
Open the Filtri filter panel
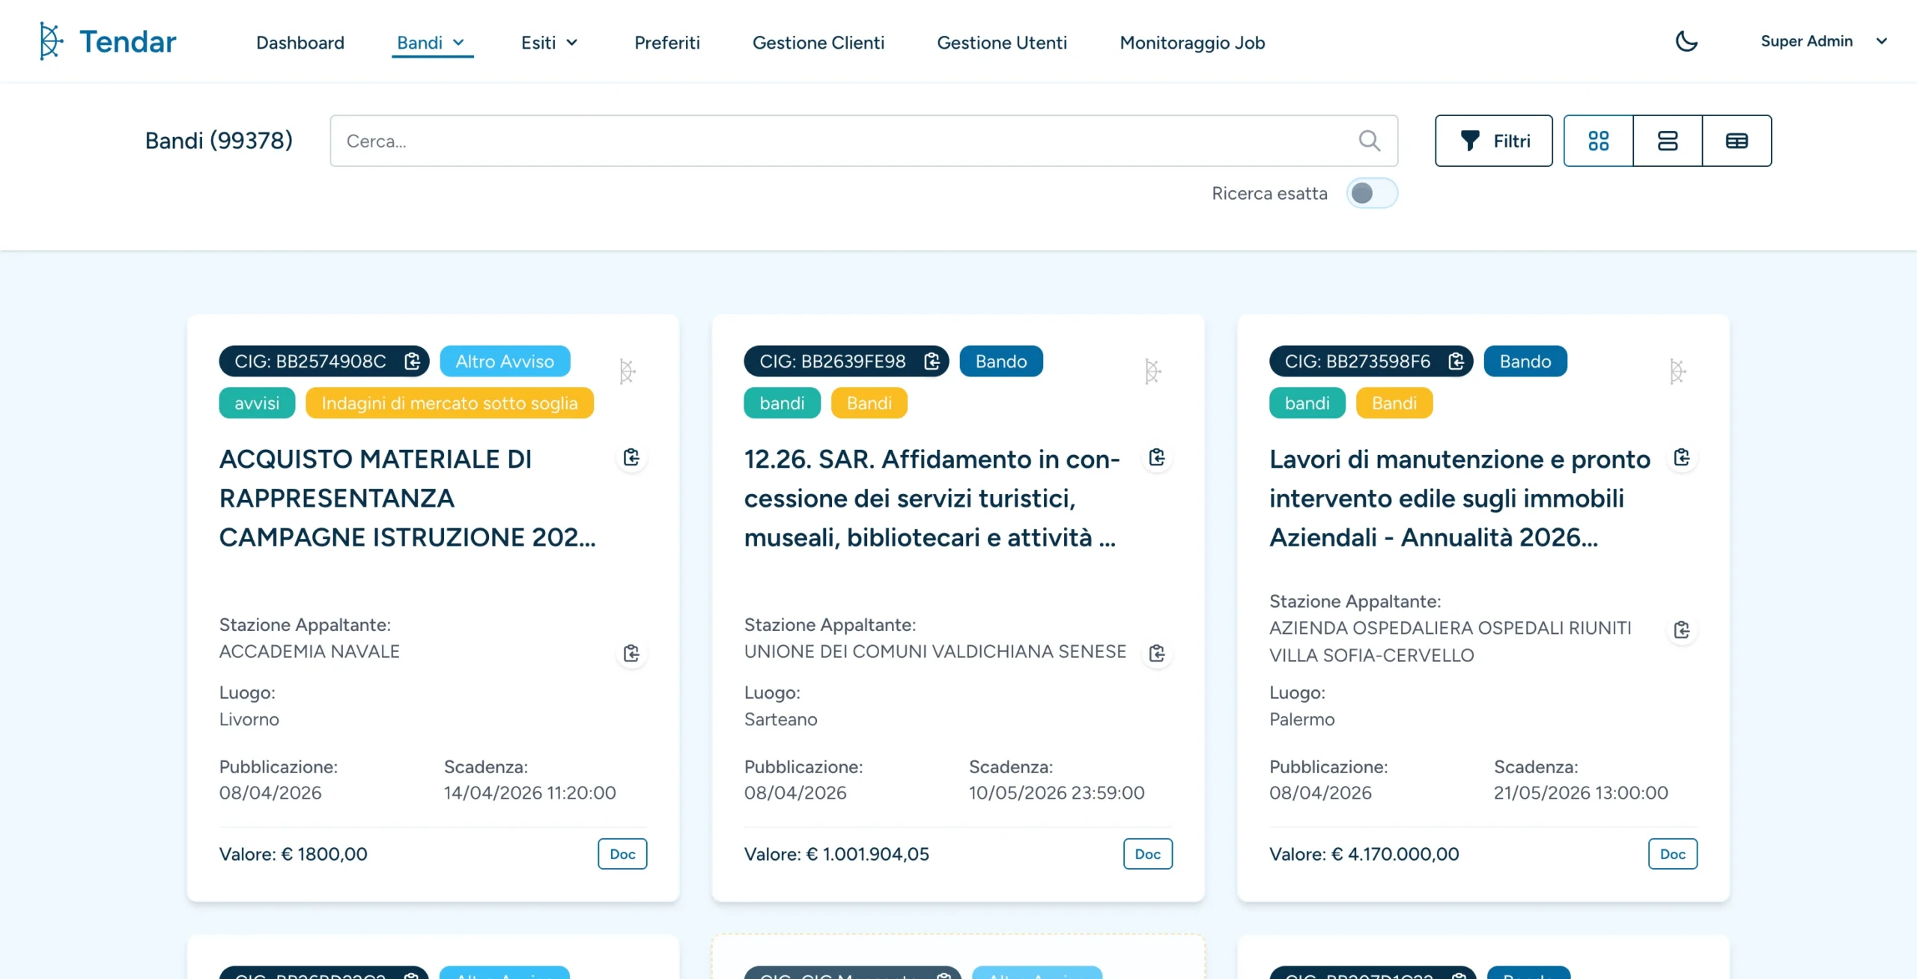pyautogui.click(x=1493, y=141)
